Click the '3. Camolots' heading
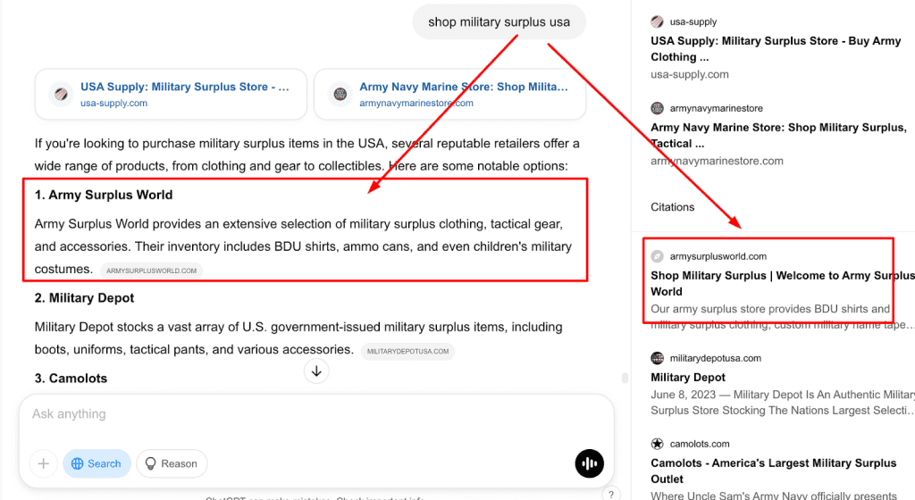The width and height of the screenshot is (915, 500). (x=71, y=379)
